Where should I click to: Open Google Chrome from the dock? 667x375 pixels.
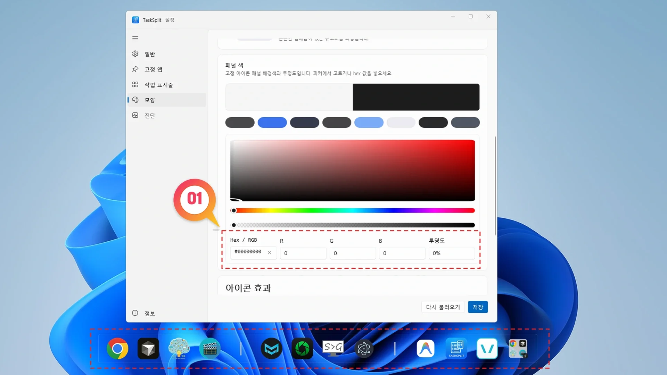117,349
